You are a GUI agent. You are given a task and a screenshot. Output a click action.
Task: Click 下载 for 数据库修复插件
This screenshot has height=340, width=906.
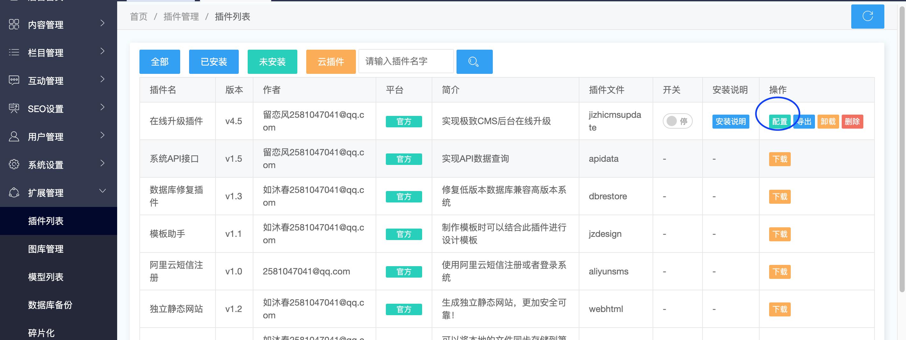pyautogui.click(x=780, y=196)
